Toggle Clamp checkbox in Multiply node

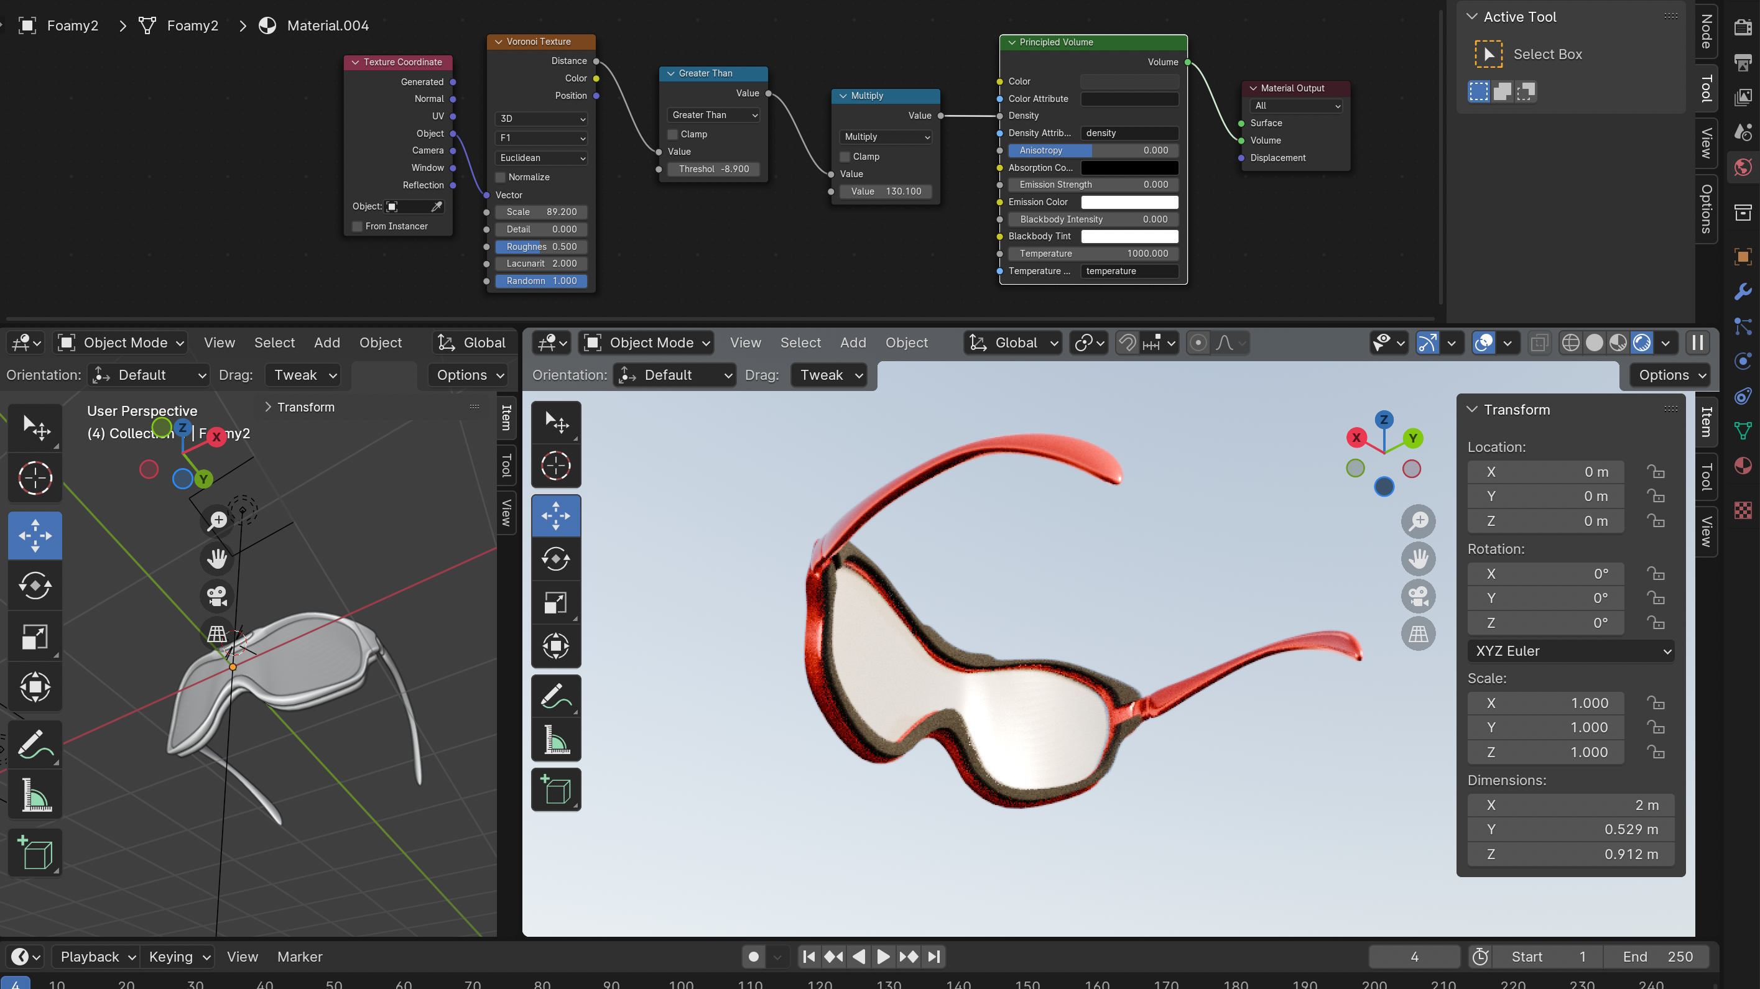(845, 157)
